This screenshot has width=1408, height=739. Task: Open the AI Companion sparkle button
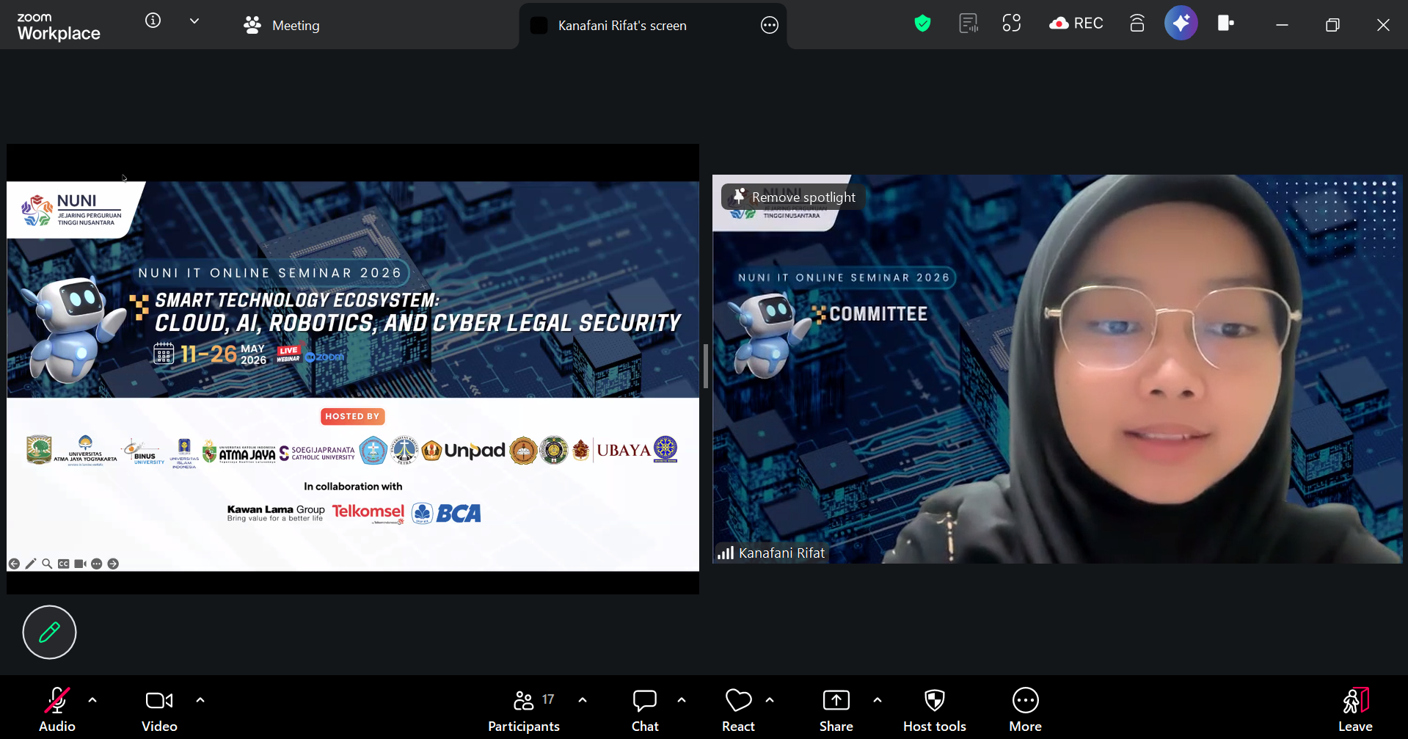pyautogui.click(x=1181, y=23)
